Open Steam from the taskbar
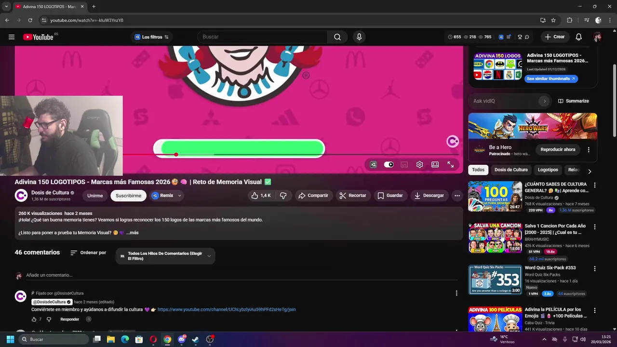Image resolution: width=617 pixels, height=347 pixels. click(x=195, y=339)
